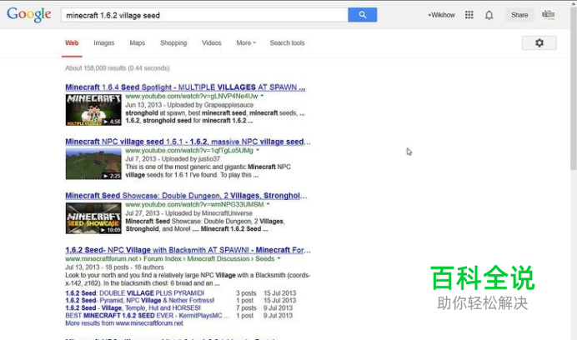Click the Google logo
Screen dimensions: 577x340
[x=28, y=15]
